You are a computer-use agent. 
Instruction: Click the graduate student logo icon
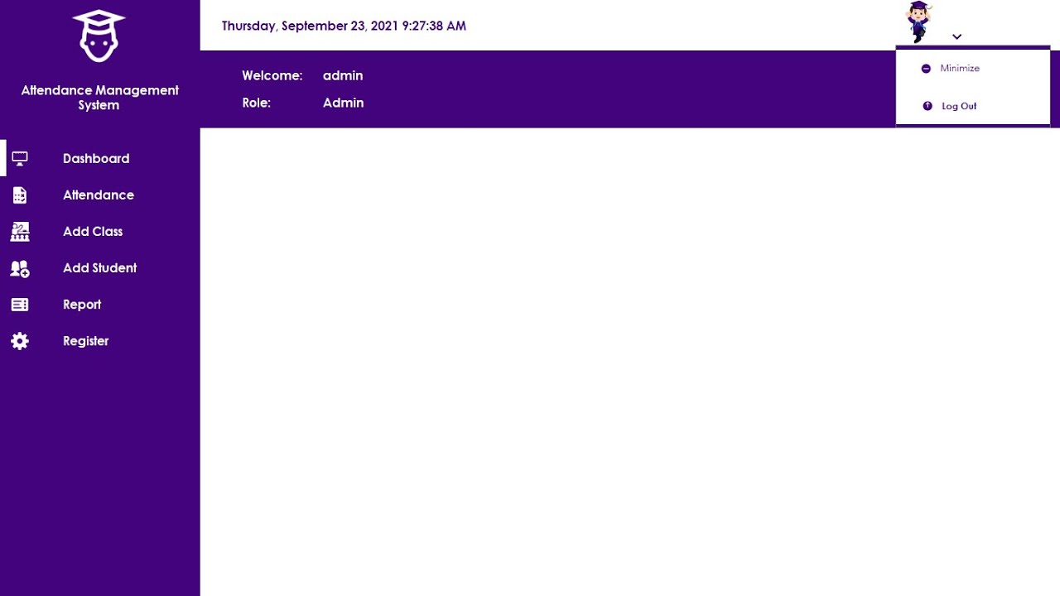(99, 36)
